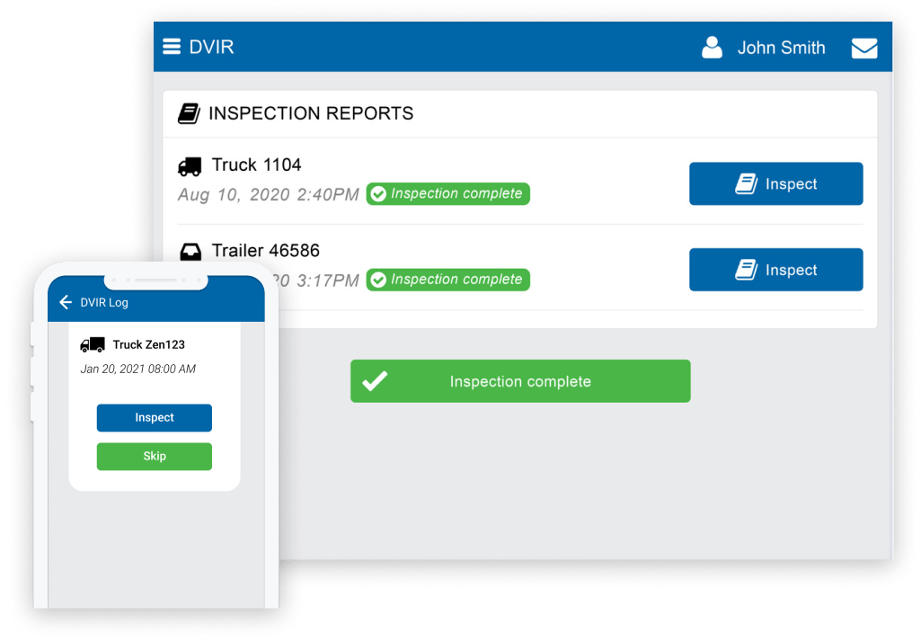The image size is (921, 641).
Task: Inspect Truck 1104
Action: (775, 184)
